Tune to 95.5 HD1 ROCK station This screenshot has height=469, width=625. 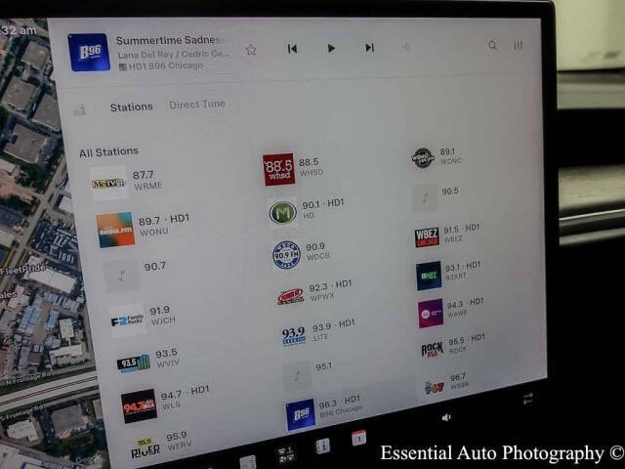coord(452,347)
